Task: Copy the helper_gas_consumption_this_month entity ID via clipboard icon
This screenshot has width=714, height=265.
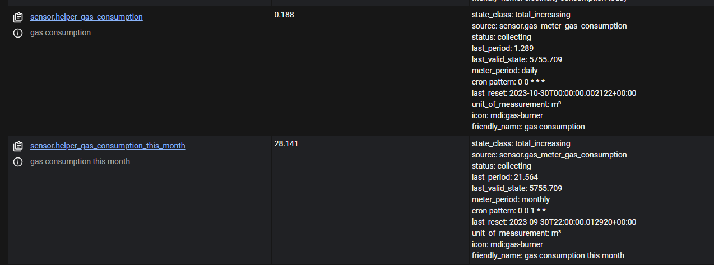Action: pos(18,146)
